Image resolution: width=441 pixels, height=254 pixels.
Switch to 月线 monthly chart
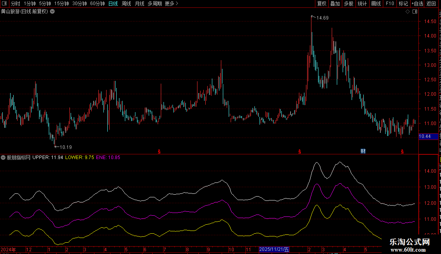pyautogui.click(x=139, y=4)
